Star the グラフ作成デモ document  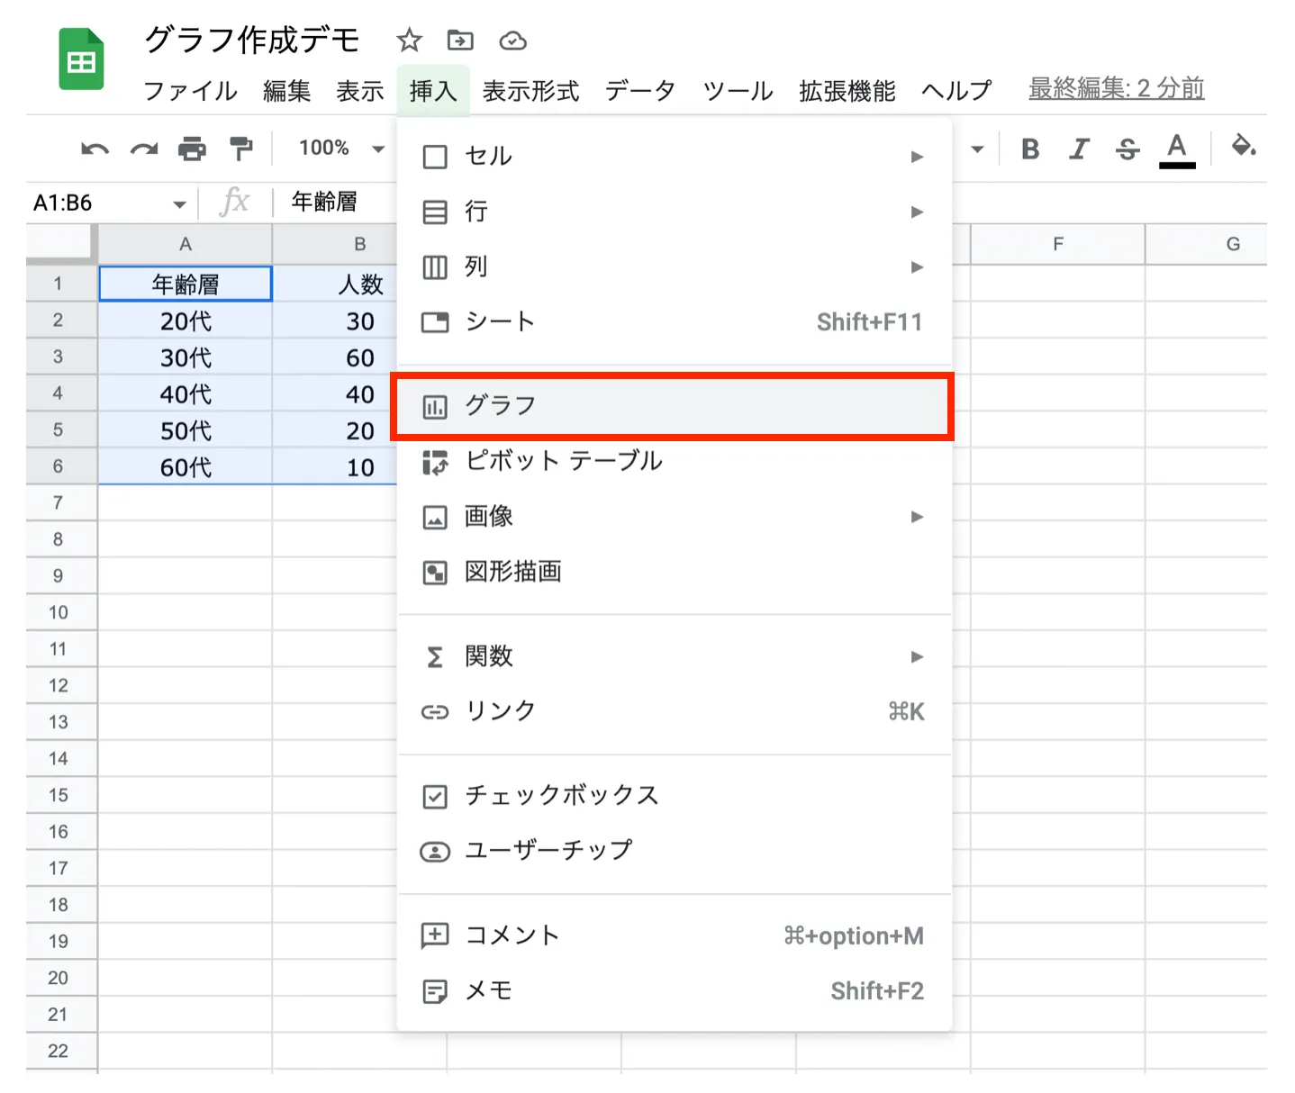pyautogui.click(x=409, y=41)
